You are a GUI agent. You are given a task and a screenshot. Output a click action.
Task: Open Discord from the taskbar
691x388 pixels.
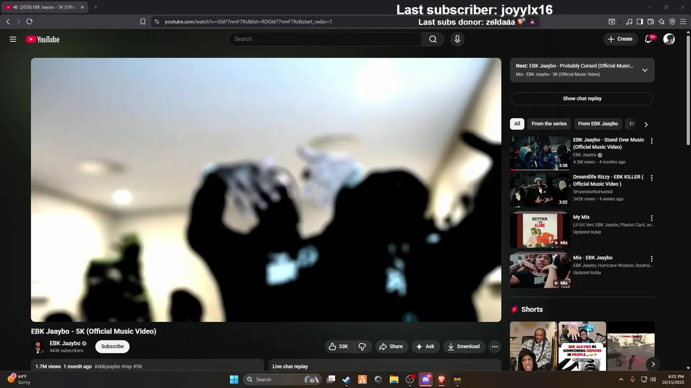(426, 379)
